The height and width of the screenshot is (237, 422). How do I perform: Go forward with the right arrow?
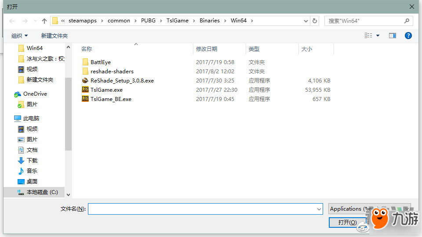25,21
